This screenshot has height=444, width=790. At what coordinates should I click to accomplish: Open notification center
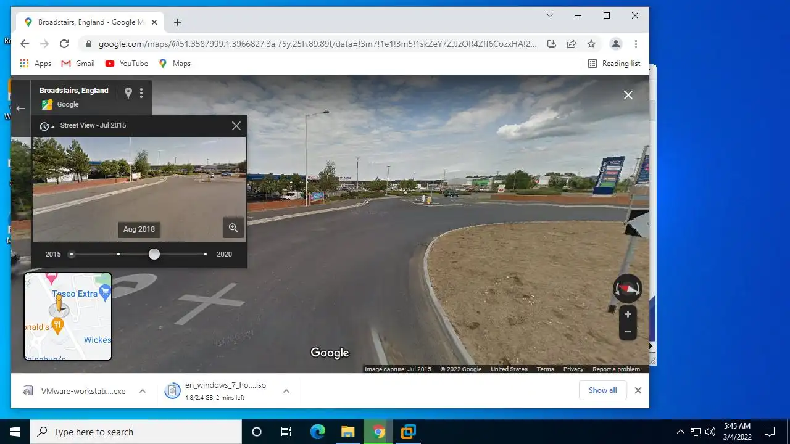tap(770, 432)
